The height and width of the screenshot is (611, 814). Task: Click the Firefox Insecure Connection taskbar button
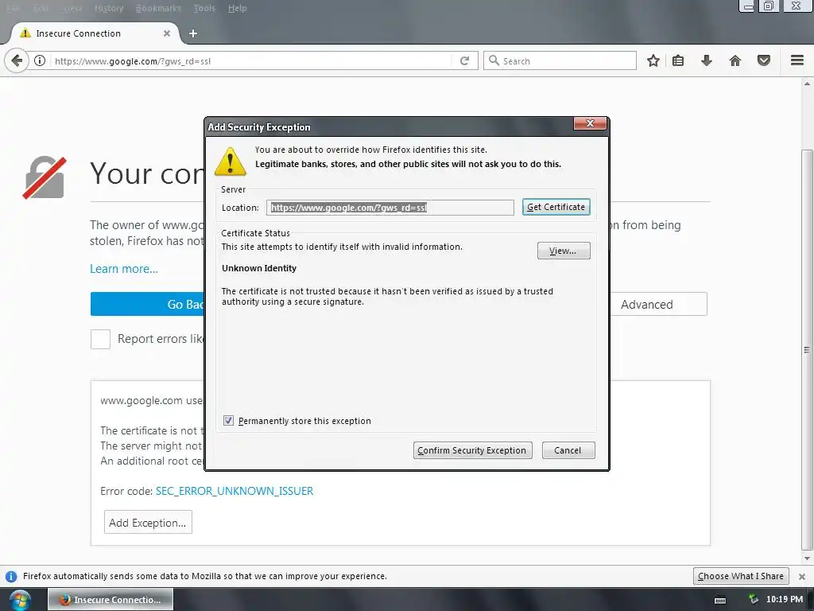coord(110,600)
